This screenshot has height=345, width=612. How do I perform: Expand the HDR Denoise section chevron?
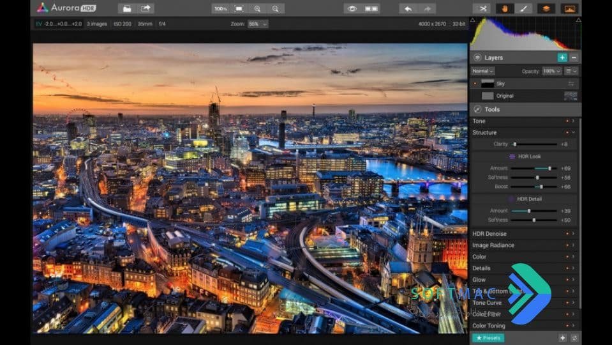pyautogui.click(x=573, y=234)
